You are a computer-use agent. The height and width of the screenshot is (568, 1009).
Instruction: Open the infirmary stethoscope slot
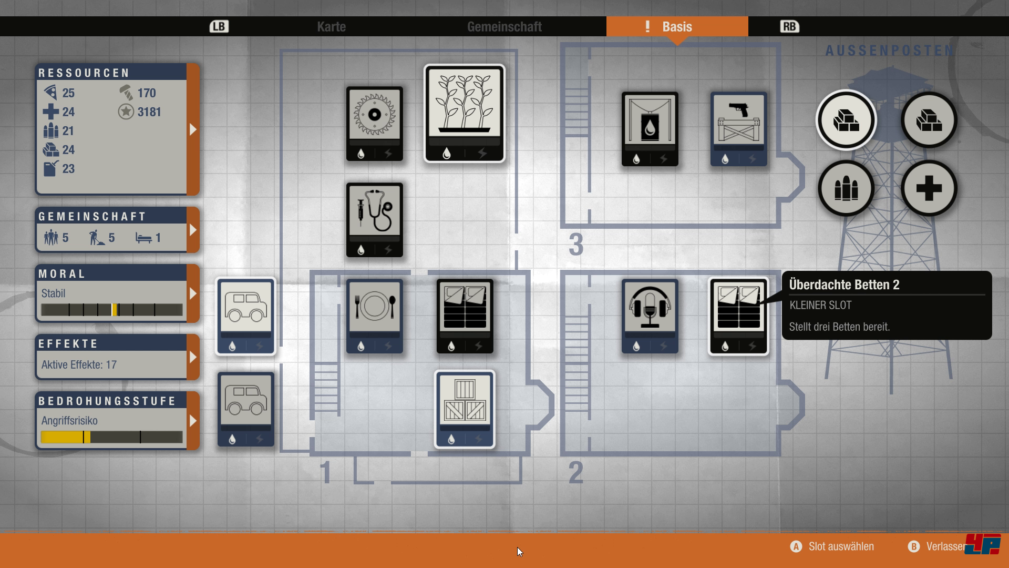tap(374, 219)
